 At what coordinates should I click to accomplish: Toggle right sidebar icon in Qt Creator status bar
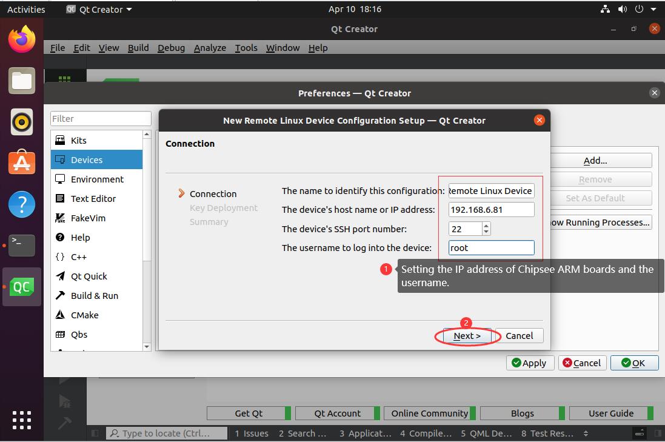coord(658,433)
